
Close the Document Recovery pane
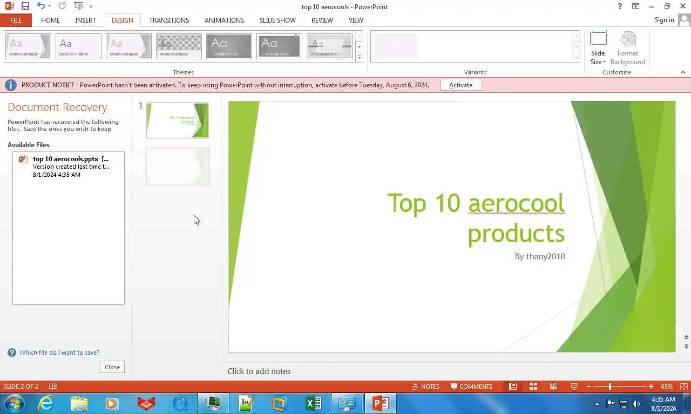[x=112, y=367]
